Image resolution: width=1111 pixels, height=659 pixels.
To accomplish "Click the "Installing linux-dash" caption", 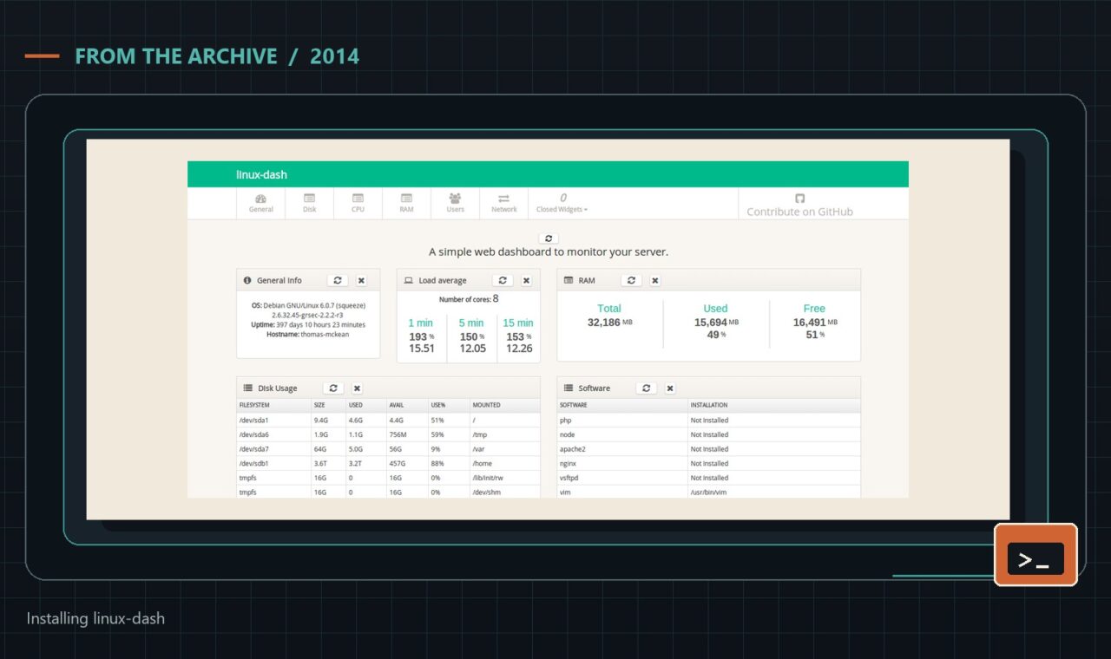I will point(95,618).
